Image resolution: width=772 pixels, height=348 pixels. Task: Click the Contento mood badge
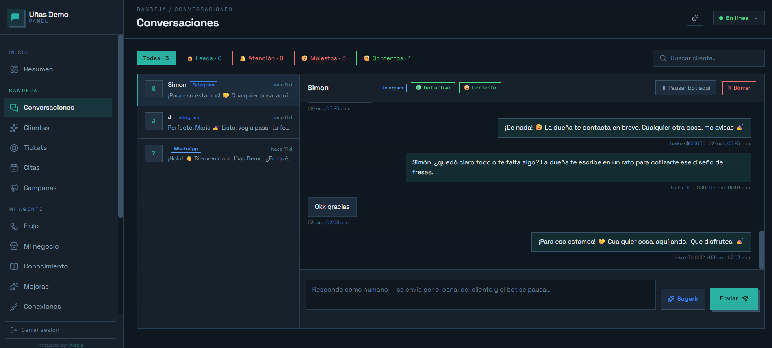480,88
